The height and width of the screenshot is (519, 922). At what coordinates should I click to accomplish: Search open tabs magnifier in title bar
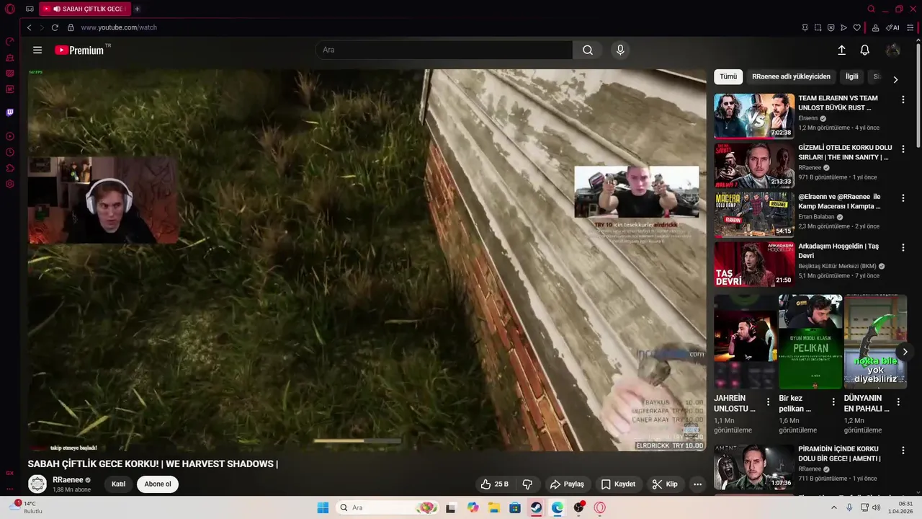871,9
